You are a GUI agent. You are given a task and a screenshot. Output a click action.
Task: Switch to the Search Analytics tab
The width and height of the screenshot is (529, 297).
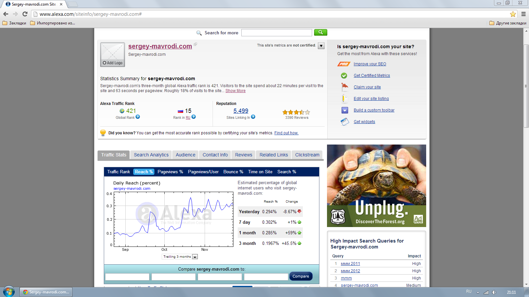coord(151,155)
